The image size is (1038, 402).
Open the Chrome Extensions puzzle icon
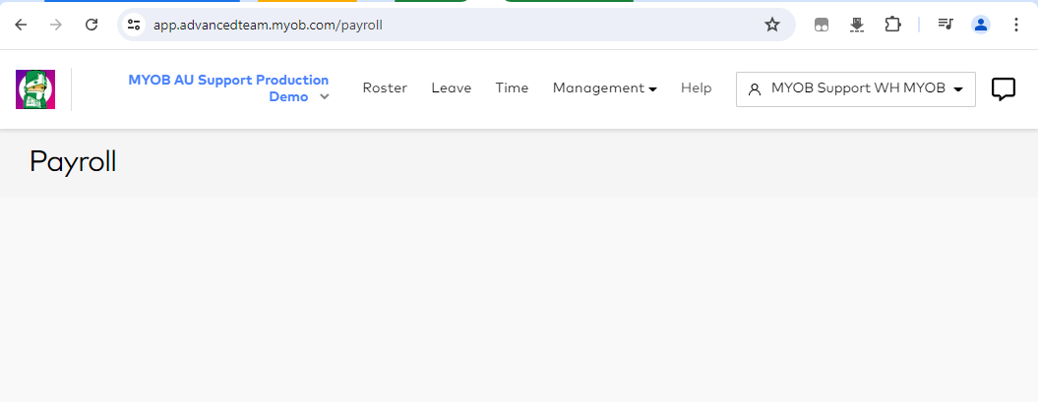coord(892,25)
